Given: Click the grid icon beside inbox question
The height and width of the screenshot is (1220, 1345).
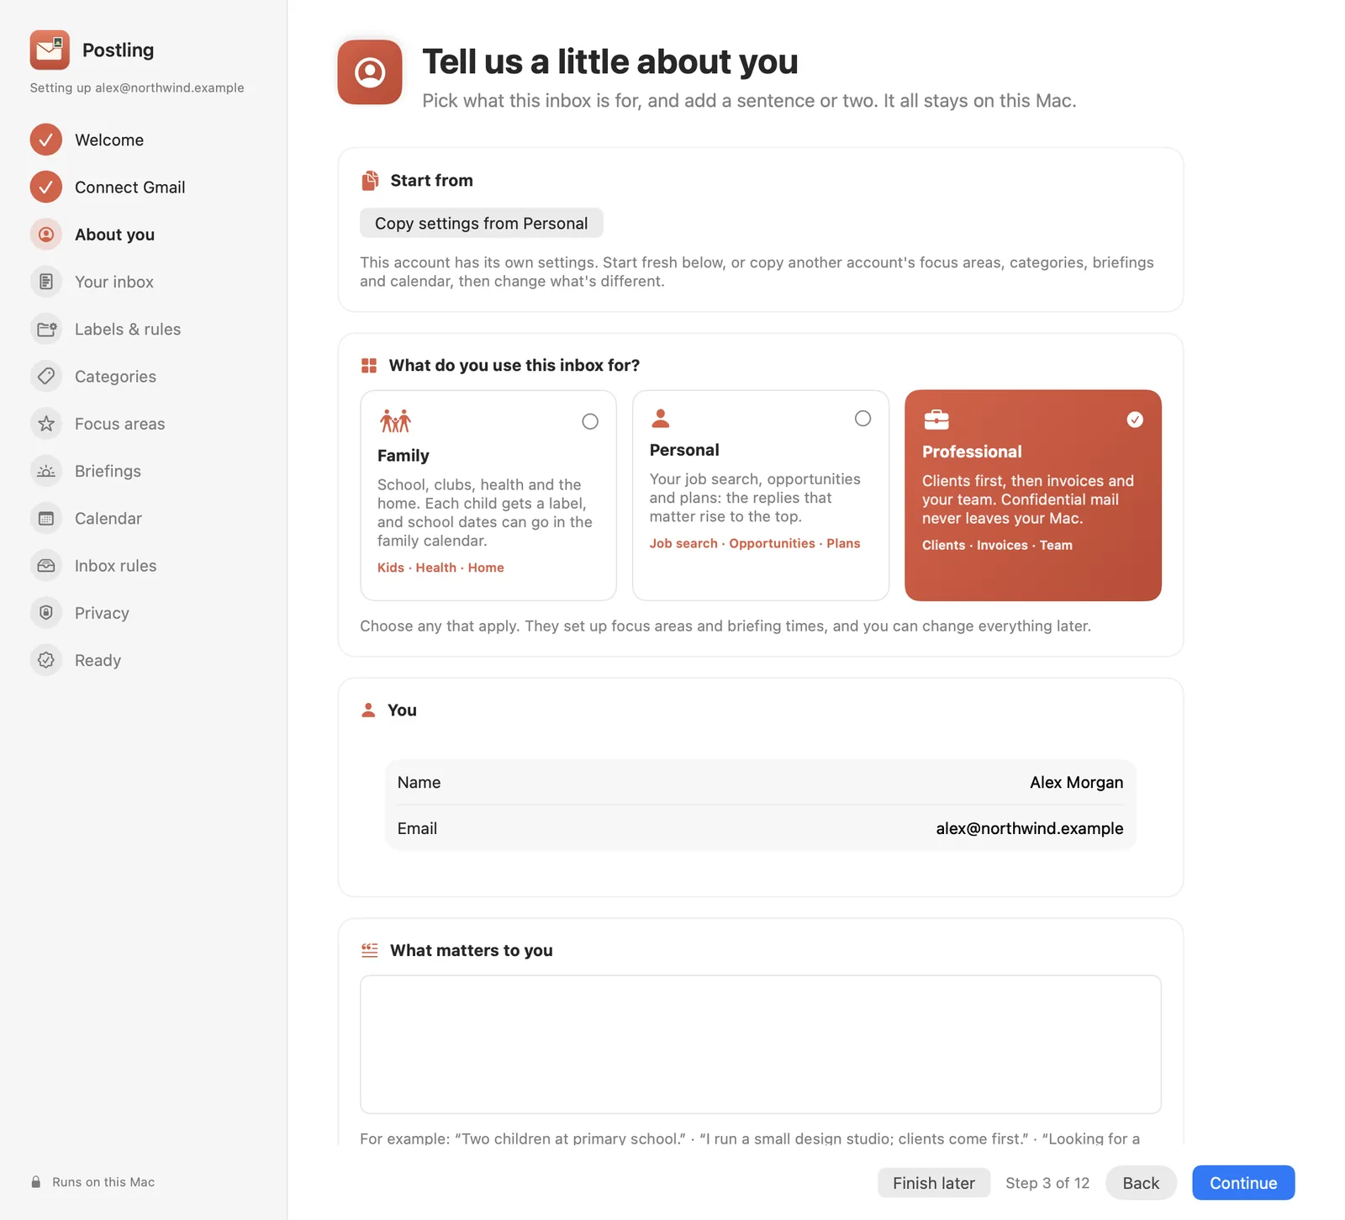Looking at the screenshot, I should (x=369, y=365).
